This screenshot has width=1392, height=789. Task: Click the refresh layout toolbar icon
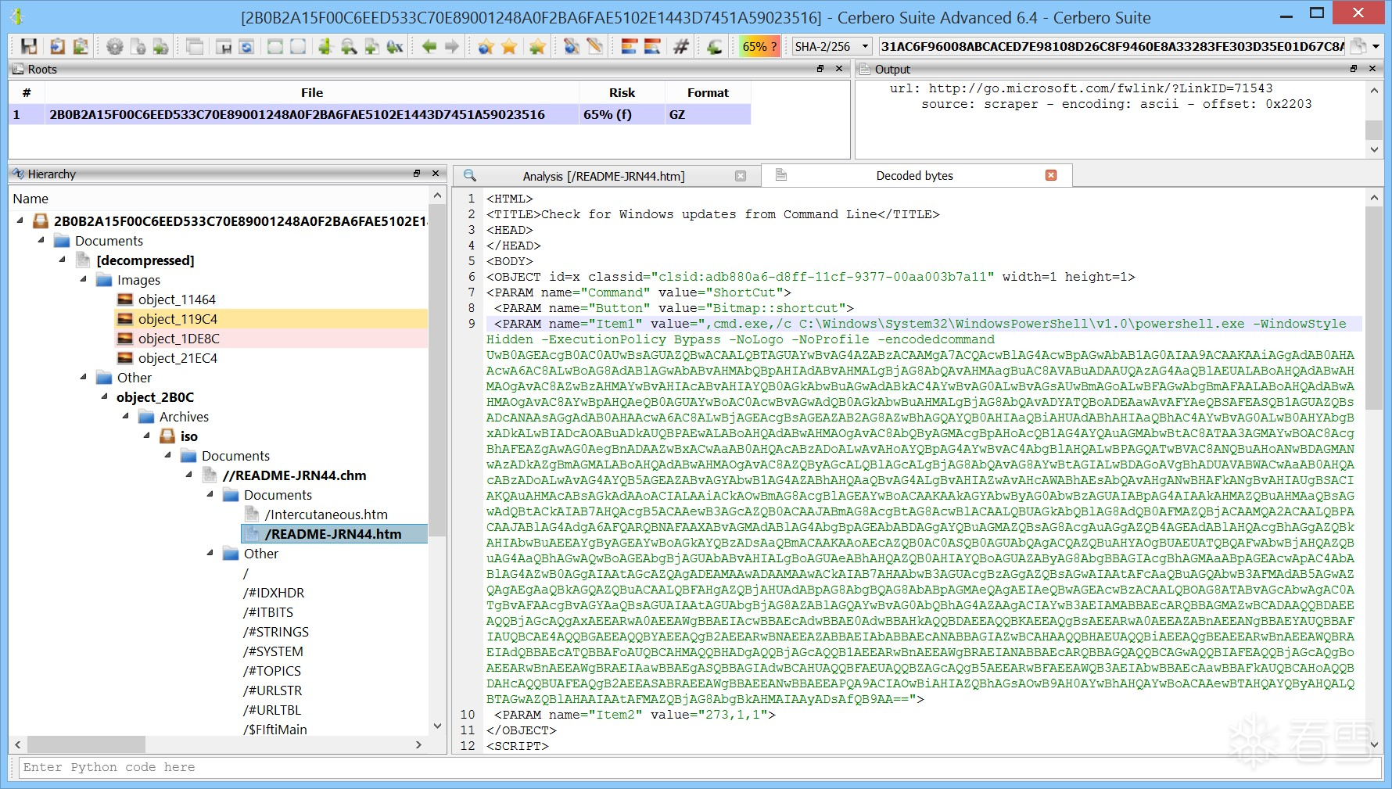click(246, 47)
